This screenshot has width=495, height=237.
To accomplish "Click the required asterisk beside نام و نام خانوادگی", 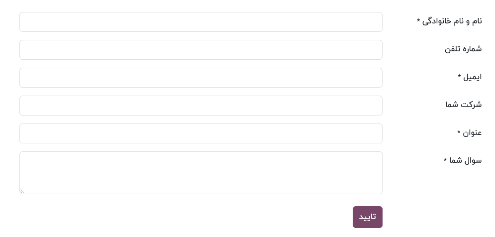I will tap(418, 21).
